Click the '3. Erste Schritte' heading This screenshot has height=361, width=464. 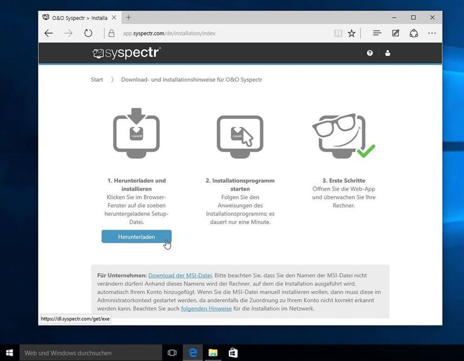coord(344,180)
